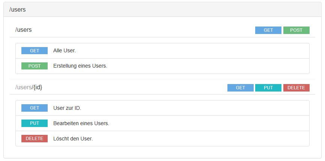The image size is (325, 161).
Task: Click the GET badge beside the /users/{id} heading
Action: point(240,88)
